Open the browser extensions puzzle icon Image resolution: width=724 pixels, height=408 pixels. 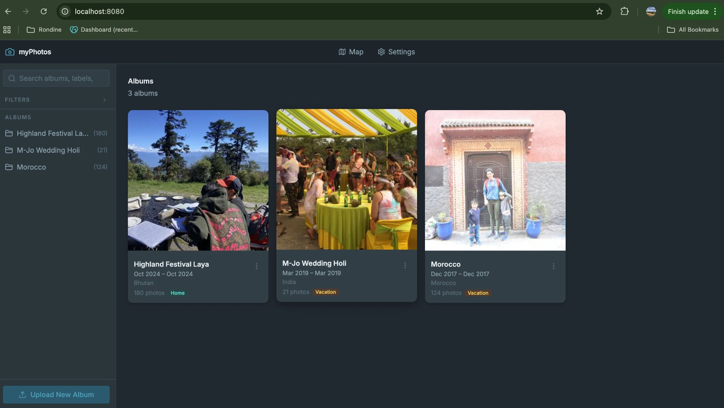click(624, 11)
